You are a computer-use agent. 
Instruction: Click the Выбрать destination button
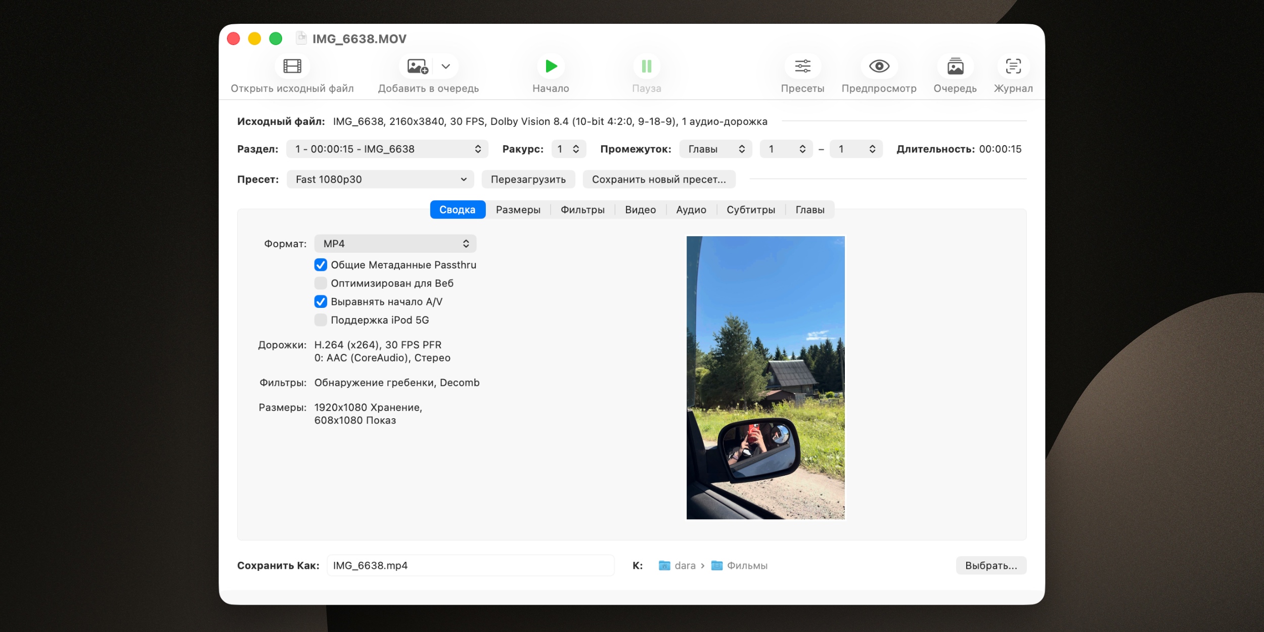pos(991,565)
